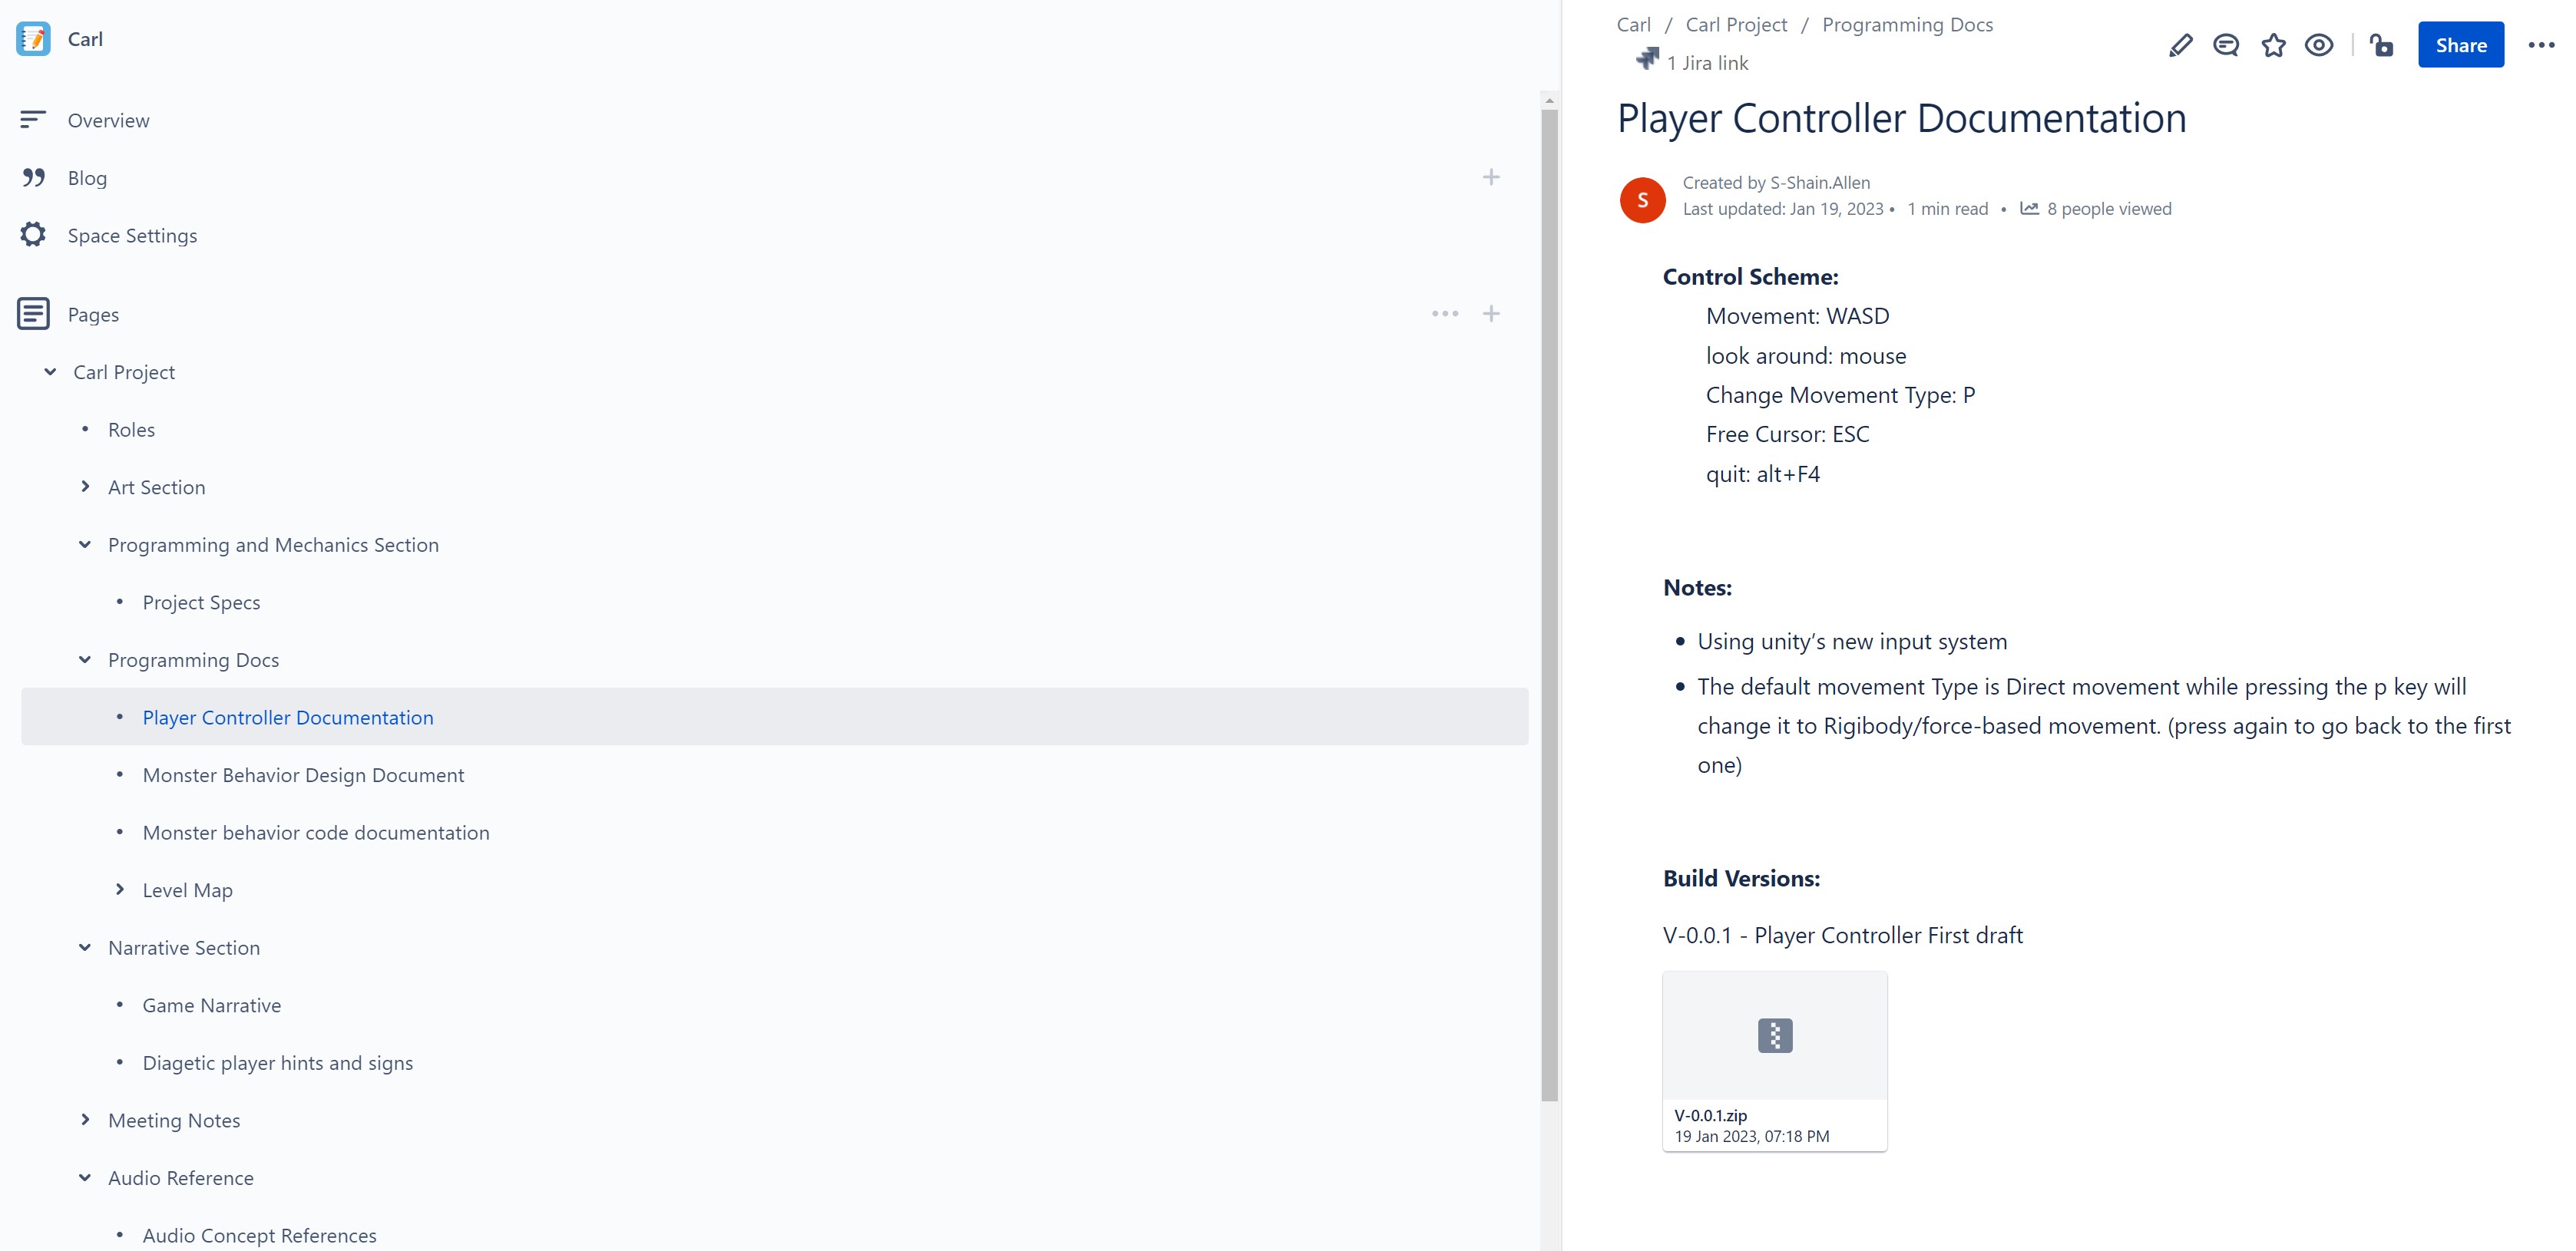Click the blue Share button
This screenshot has height=1251, width=2576.
[2461, 45]
